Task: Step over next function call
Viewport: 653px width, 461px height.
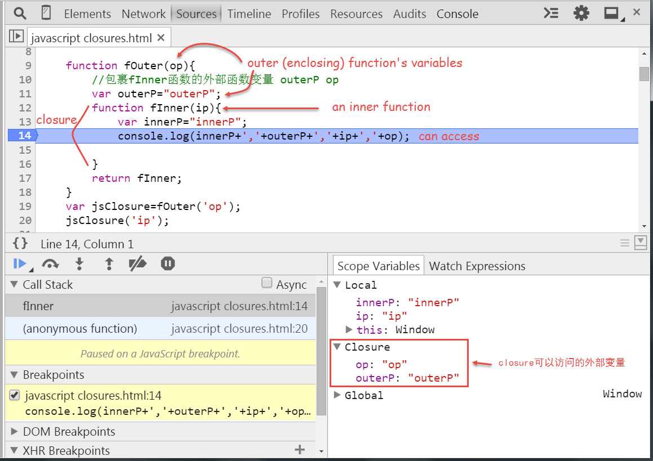Action: [x=50, y=264]
